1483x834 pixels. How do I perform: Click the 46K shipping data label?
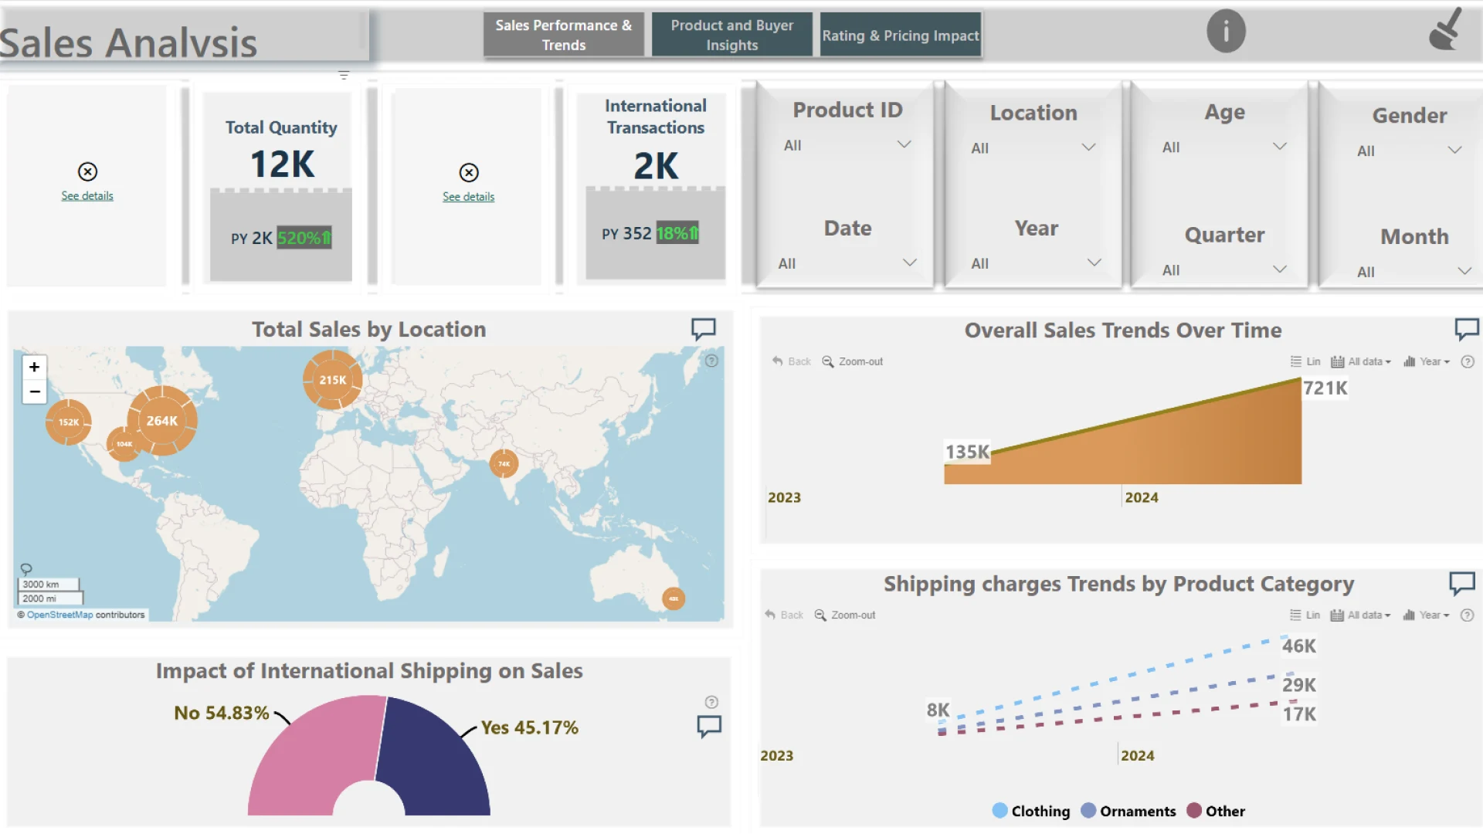pyautogui.click(x=1299, y=646)
